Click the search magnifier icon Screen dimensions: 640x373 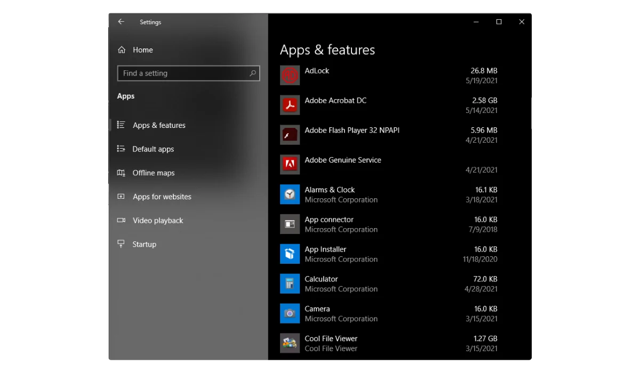[253, 74]
